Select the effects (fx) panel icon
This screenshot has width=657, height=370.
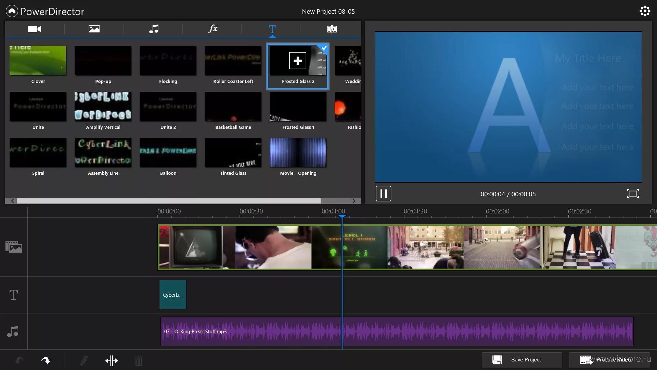coord(212,28)
